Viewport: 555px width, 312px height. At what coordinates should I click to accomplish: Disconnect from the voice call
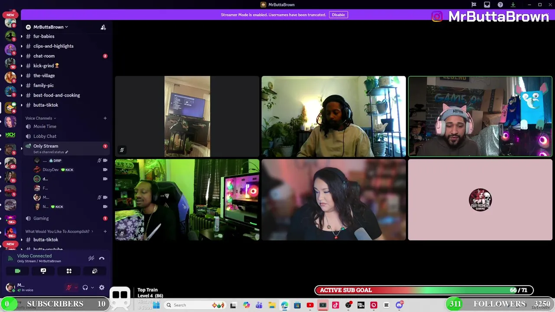click(101, 258)
